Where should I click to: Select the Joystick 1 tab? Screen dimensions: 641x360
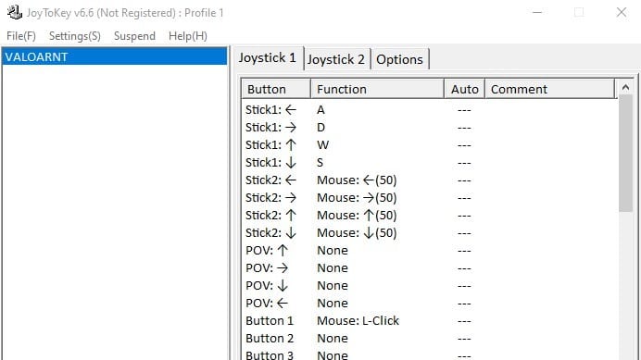[x=268, y=58]
